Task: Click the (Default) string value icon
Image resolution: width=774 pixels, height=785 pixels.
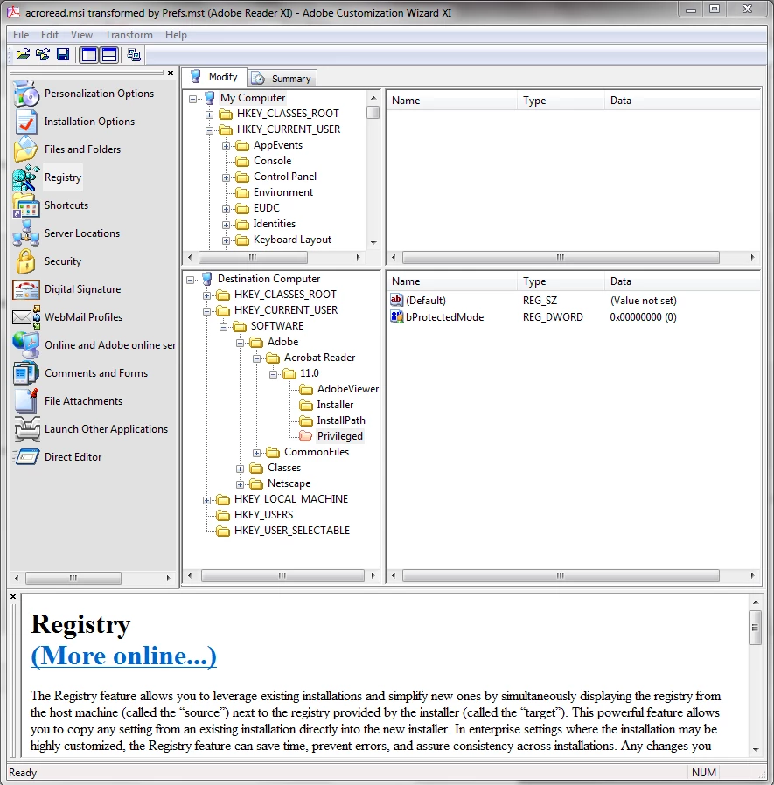Action: 397,301
